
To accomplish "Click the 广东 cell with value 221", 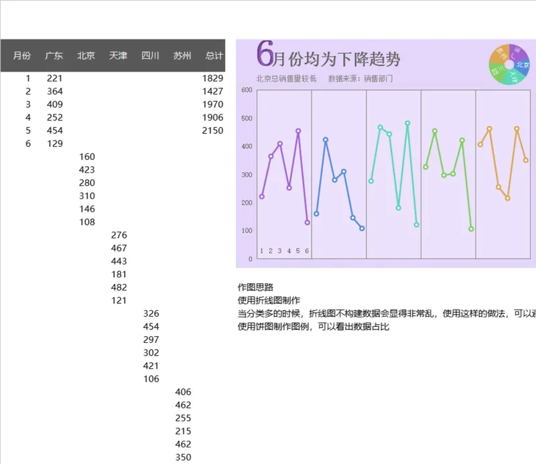I will [55, 78].
